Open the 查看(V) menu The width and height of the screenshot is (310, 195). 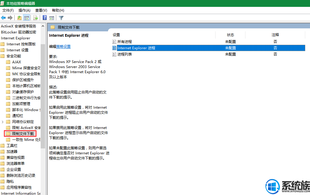click(41, 10)
